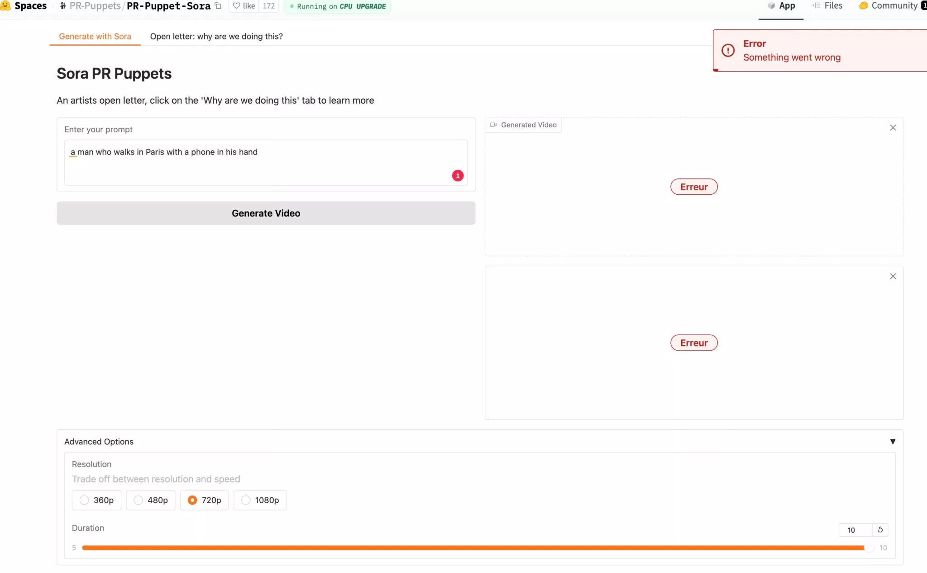The image size is (927, 573).
Task: Click the Duration label
Action: pos(88,528)
